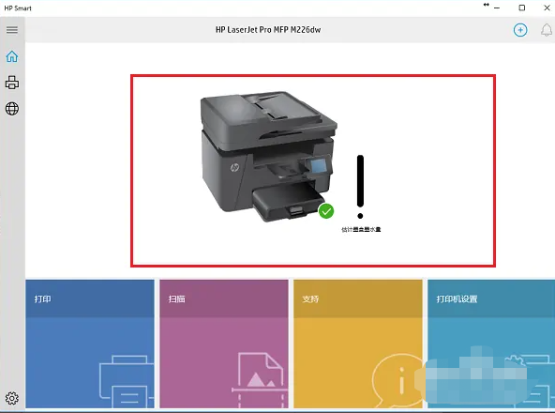Open the globe icon in sidebar
Image resolution: width=555 pixels, height=413 pixels.
pyautogui.click(x=12, y=109)
